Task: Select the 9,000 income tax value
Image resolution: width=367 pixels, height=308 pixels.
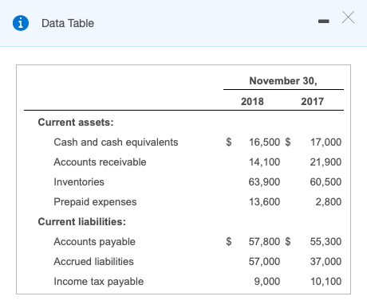Action: (267, 282)
